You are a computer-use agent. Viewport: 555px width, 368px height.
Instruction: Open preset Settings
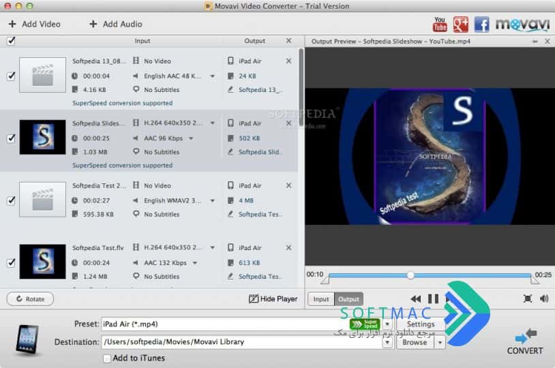[421, 324]
